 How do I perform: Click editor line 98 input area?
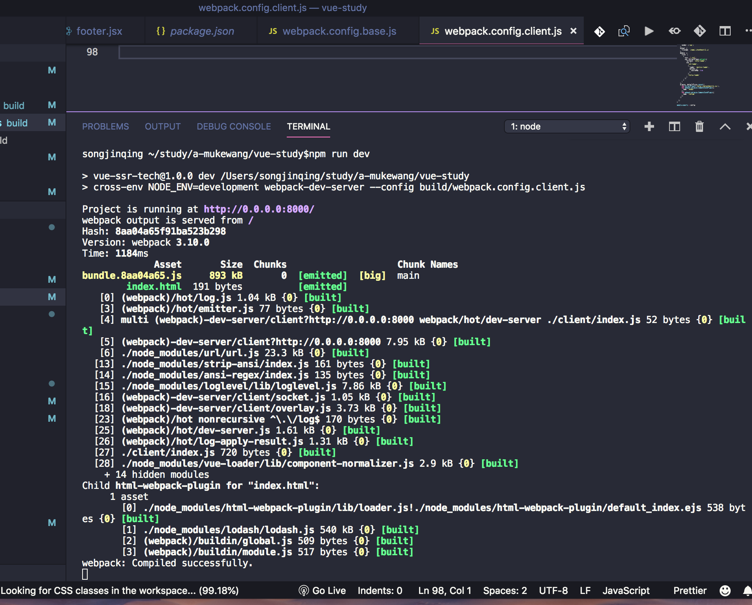pos(398,52)
